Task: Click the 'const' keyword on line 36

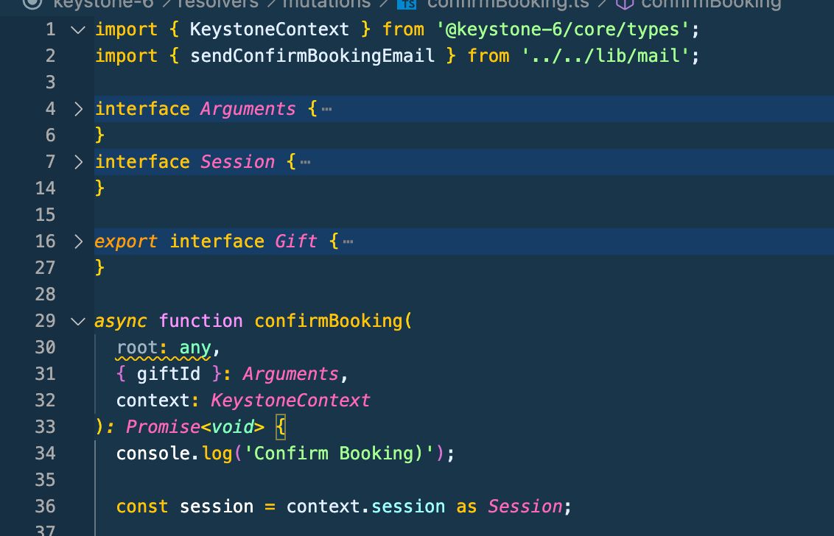Action: click(x=142, y=507)
